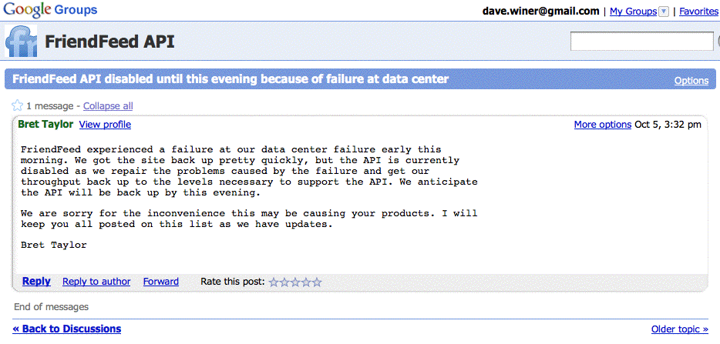Open the topic Options menu

691,81
